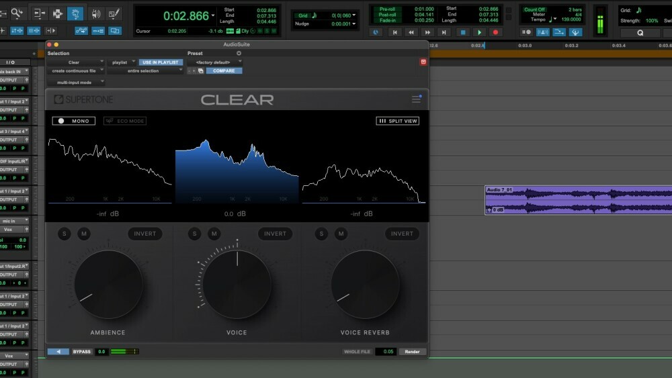Click the Online clock button in transport
Image resolution: width=672 pixels, height=378 pixels.
tap(376, 32)
